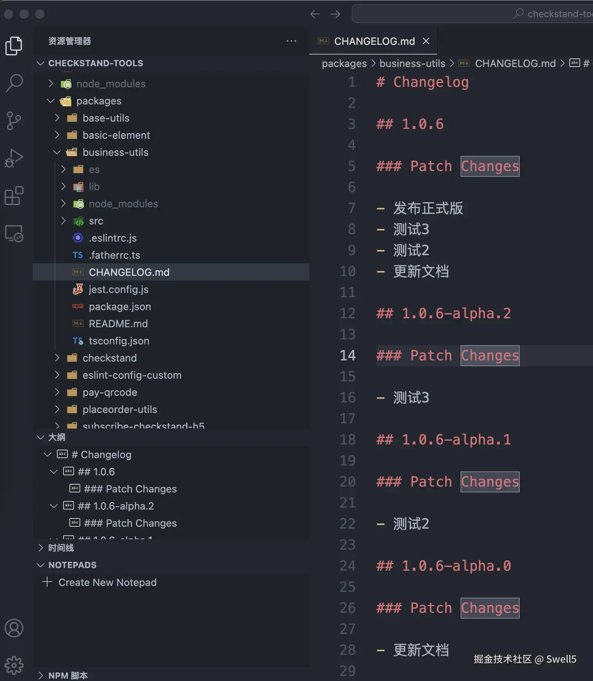This screenshot has height=681, width=593.
Task: Click the go forward arrow
Action: point(335,14)
